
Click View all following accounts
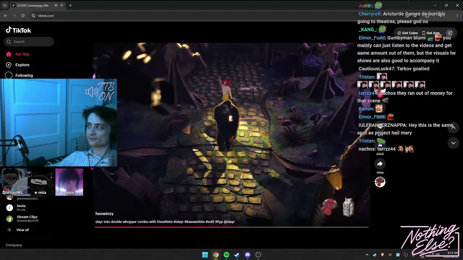click(x=18, y=230)
